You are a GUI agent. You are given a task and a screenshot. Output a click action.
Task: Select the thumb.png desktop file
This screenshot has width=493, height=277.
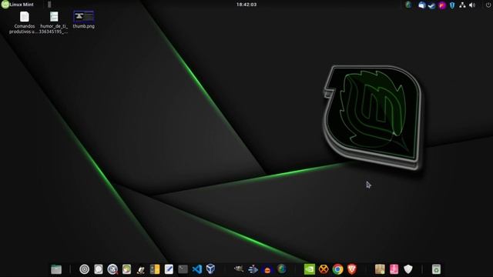pos(84,20)
